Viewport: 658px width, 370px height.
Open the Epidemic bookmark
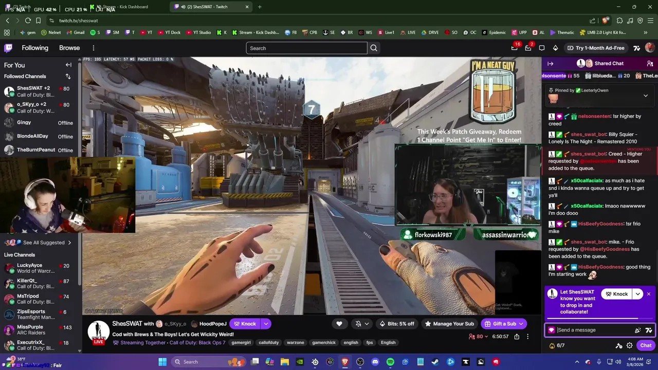[494, 32]
